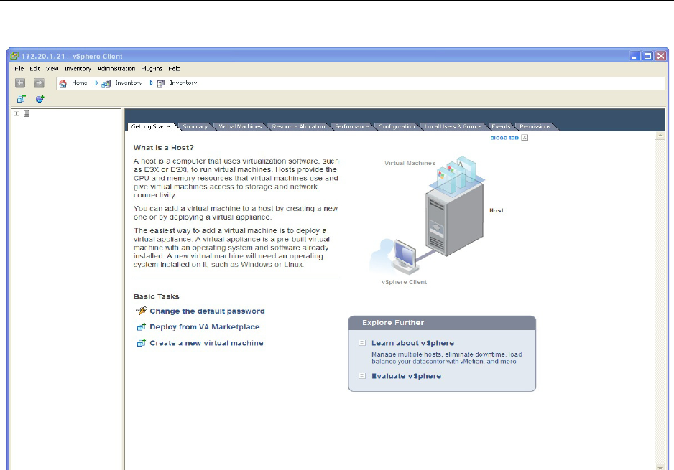Switch to the Performance tab
Image resolution: width=674 pixels, height=470 pixels.
[x=351, y=126]
